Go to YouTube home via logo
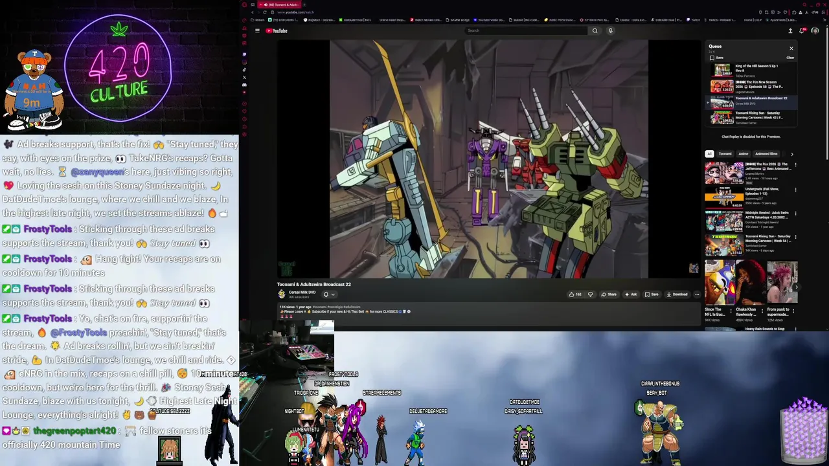Image resolution: width=829 pixels, height=466 pixels. [277, 30]
